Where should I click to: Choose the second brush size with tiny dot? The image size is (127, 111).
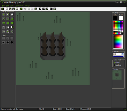point(8,38)
